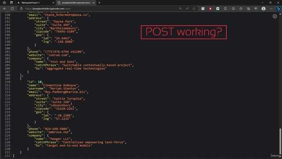The width and height of the screenshot is (282, 159).
Task: Click line number 232 in the gutter
Action: pyautogui.click(x=7, y=156)
